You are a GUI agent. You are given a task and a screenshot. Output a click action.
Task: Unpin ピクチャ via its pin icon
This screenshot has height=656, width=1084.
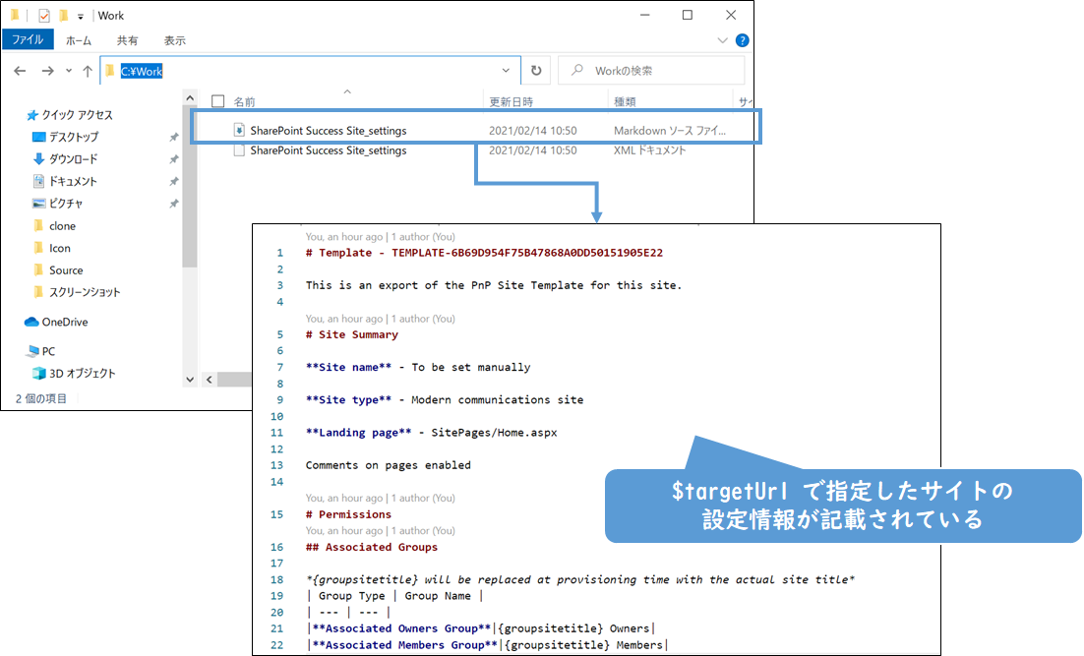[173, 204]
